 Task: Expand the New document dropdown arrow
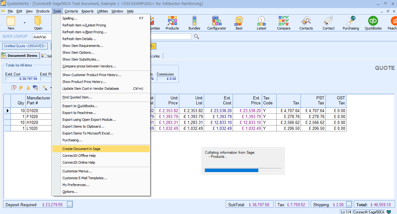[25, 23]
